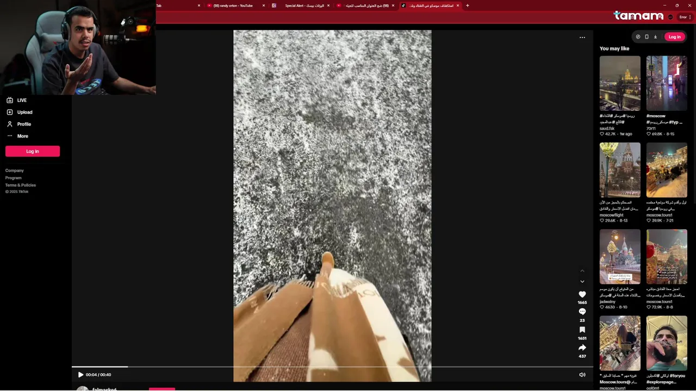
Task: Open the moscowflight cathedral thumbnail
Action: (x=620, y=170)
